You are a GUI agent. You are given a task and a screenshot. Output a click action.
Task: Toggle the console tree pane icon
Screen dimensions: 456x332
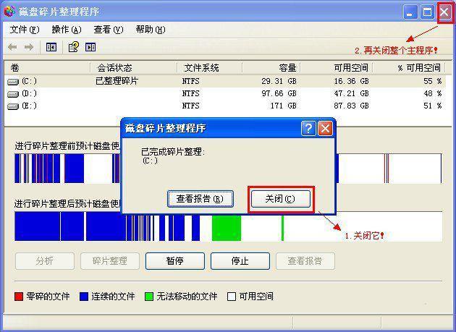click(51, 47)
